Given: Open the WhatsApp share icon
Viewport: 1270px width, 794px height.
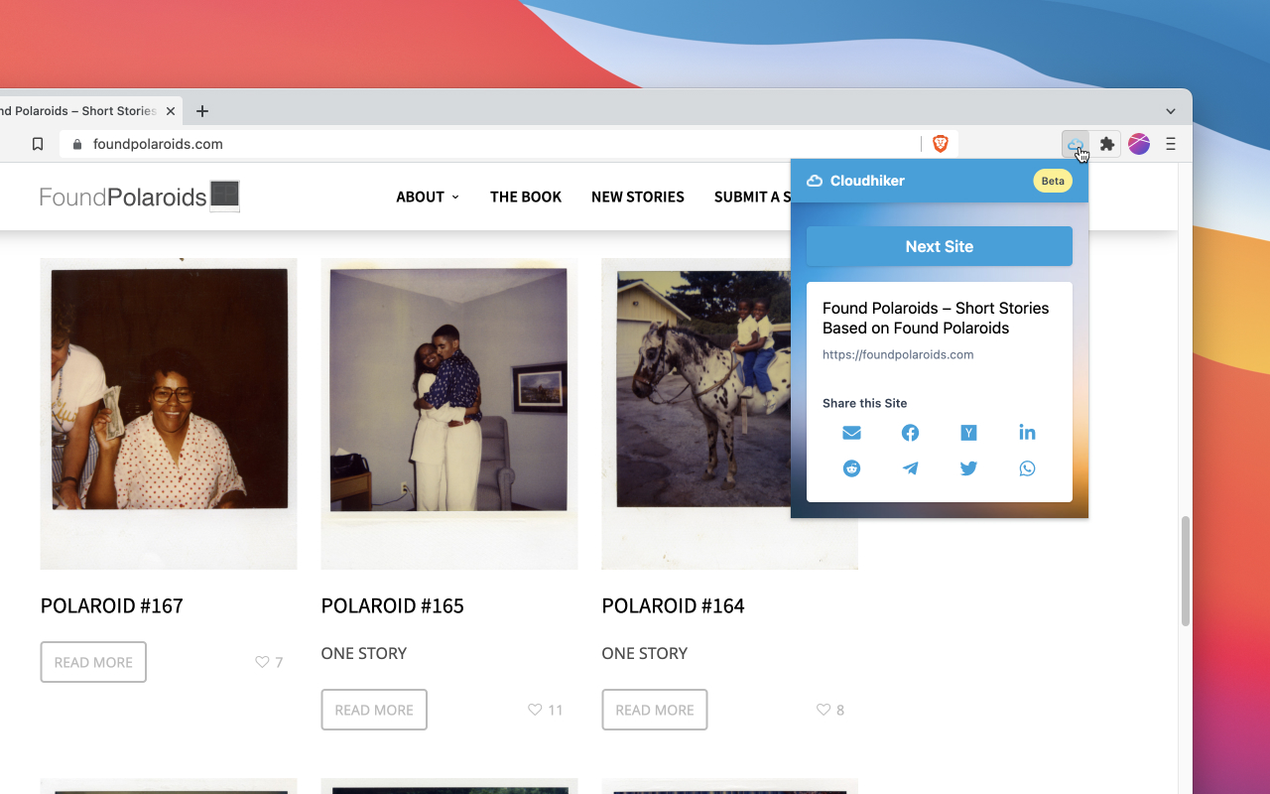Looking at the screenshot, I should coord(1027,467).
